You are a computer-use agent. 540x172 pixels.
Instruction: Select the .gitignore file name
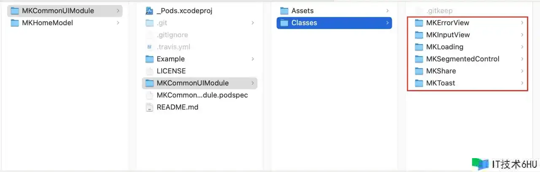172,35
